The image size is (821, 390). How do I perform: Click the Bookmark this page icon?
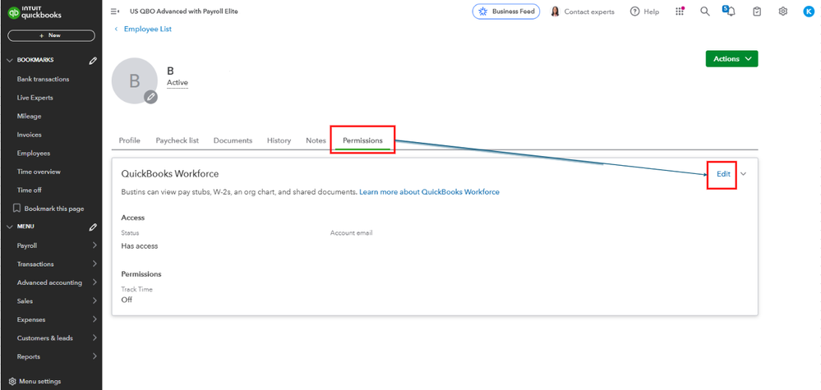[16, 209]
